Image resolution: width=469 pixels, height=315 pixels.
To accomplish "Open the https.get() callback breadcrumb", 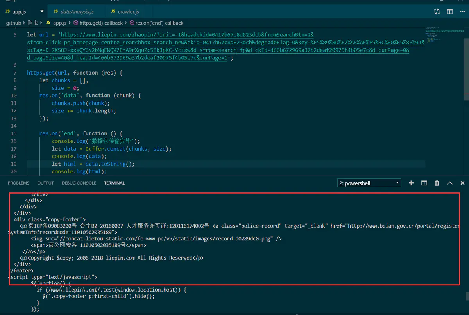I will (101, 23).
